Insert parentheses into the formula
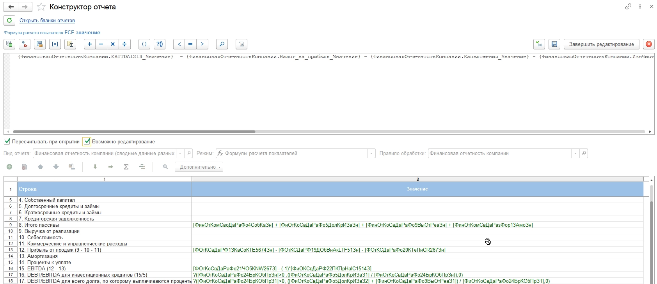Image resolution: width=657 pixels, height=284 pixels. pyautogui.click(x=144, y=44)
